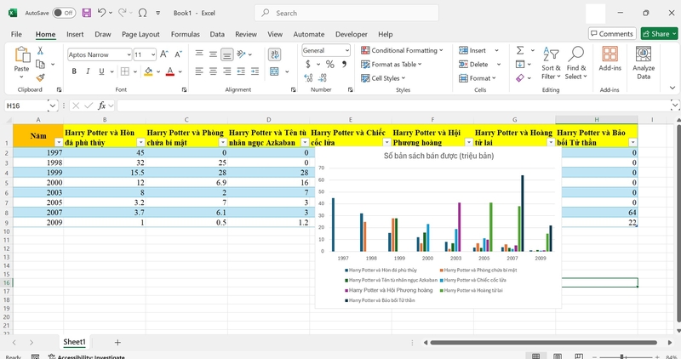Click the Fill down icon
This screenshot has height=359, width=681.
point(520,65)
